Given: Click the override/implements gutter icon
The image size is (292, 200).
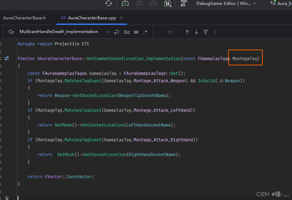Looking at the screenshot, I should tap(7, 58).
